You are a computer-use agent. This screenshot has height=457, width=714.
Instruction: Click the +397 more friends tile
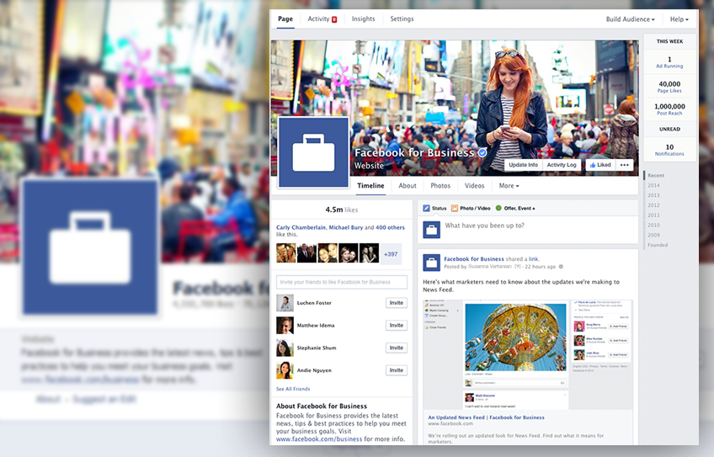(391, 254)
